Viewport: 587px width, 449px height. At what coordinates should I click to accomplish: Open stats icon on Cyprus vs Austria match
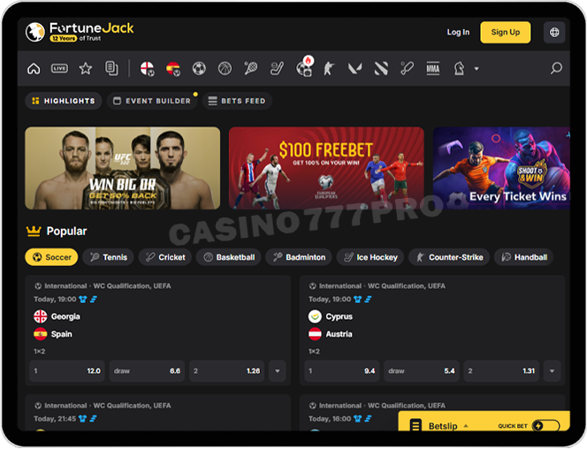point(368,300)
